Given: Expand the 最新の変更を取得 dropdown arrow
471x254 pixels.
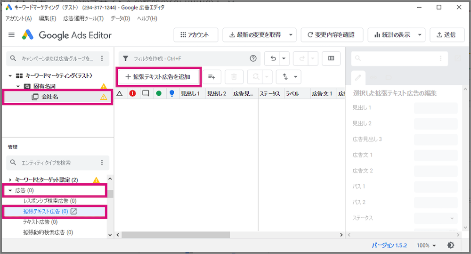Looking at the screenshot, I should tap(291, 35).
